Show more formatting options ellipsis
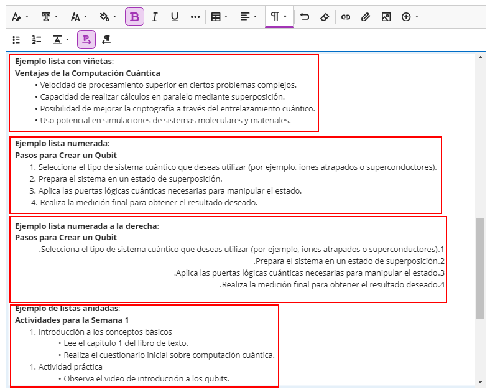Screen dimensions: 490x392 [x=195, y=17]
